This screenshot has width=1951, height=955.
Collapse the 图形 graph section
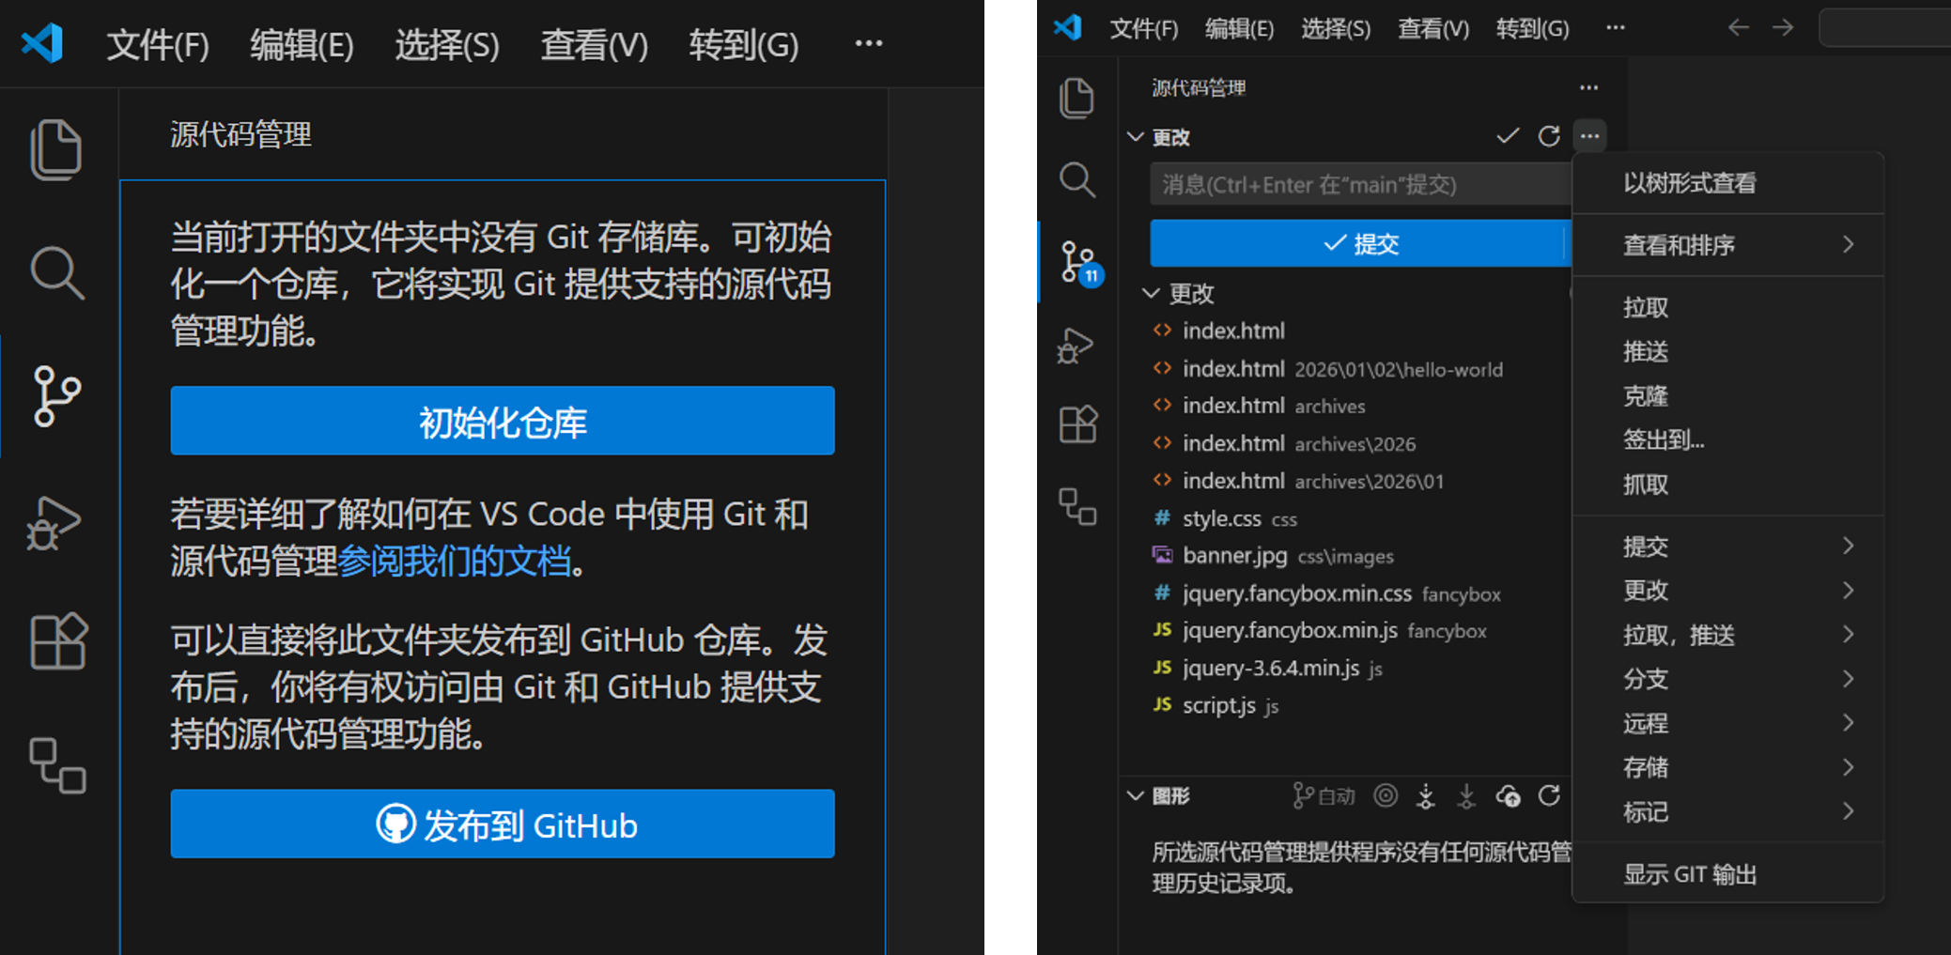click(1136, 796)
